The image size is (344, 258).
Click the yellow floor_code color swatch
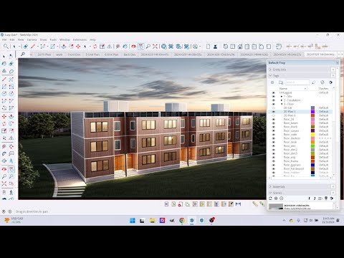pyautogui.click(x=312, y=135)
